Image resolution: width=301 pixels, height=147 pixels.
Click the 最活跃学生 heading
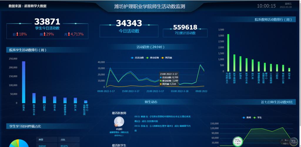point(119,145)
